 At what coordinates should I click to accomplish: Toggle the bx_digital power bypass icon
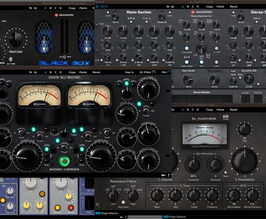point(97,6)
